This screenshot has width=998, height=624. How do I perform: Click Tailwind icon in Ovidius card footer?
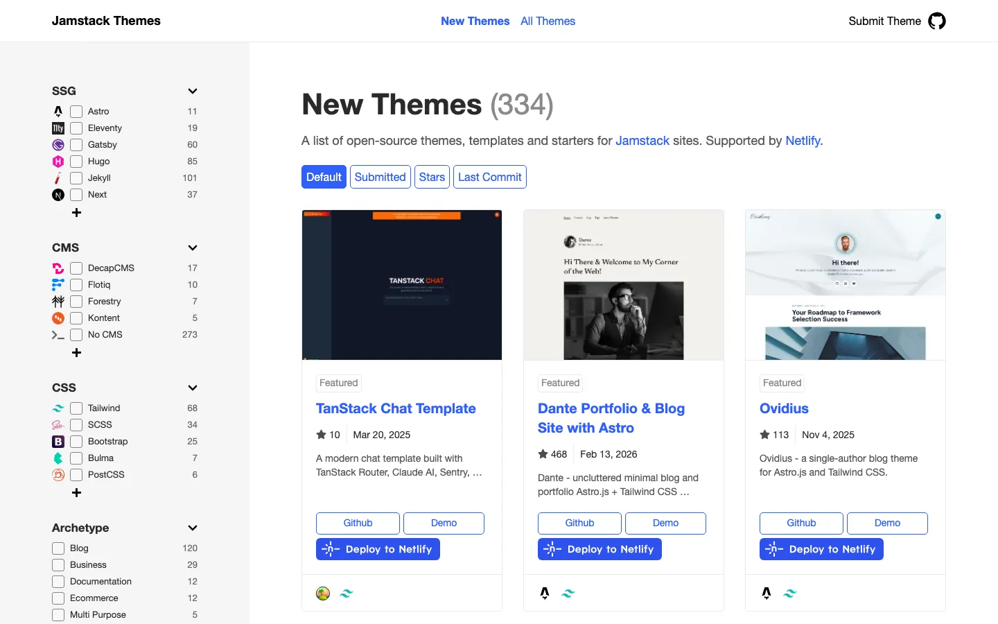click(790, 593)
